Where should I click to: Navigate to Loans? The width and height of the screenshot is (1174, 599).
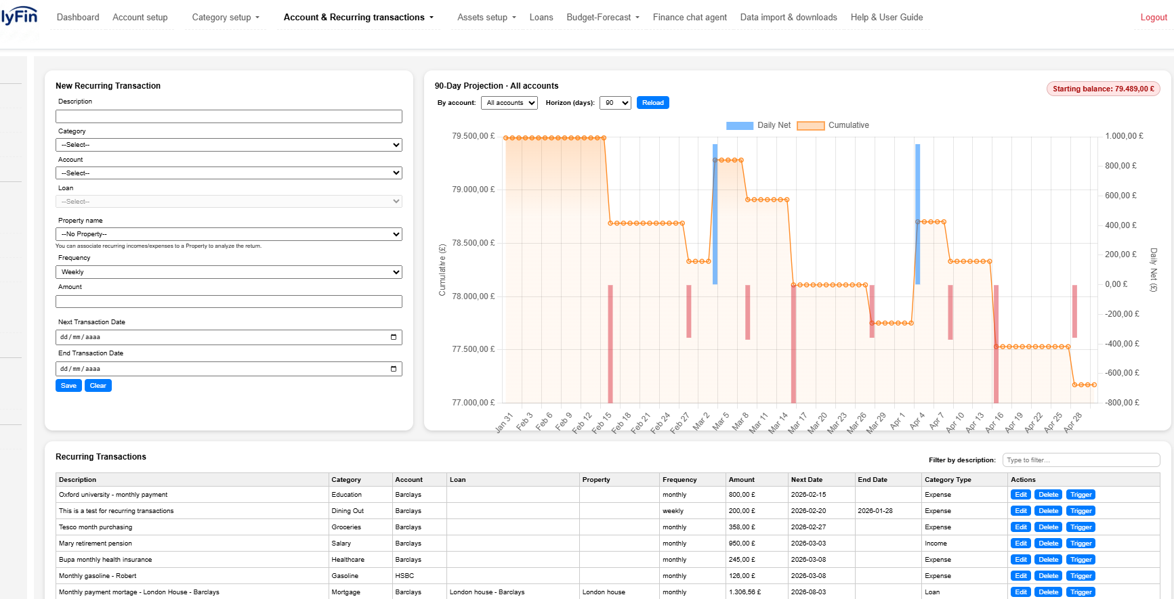(541, 18)
